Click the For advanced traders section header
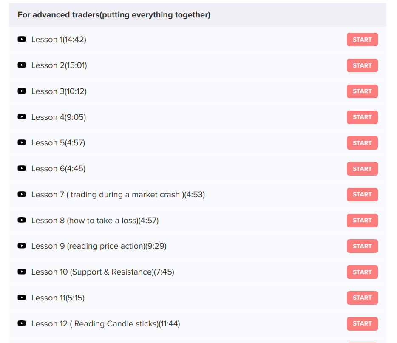 tap(114, 15)
